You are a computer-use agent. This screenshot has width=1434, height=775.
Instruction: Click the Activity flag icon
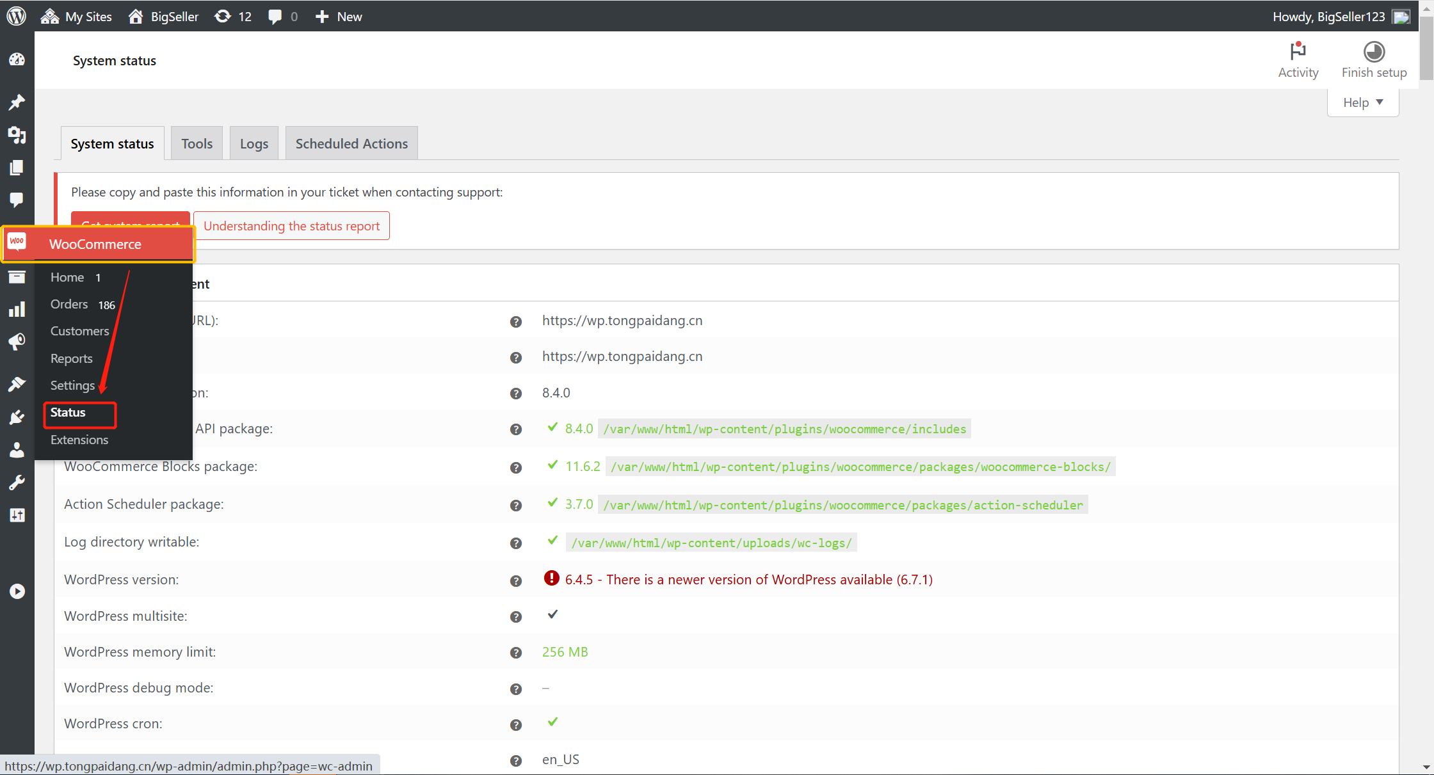click(x=1298, y=51)
